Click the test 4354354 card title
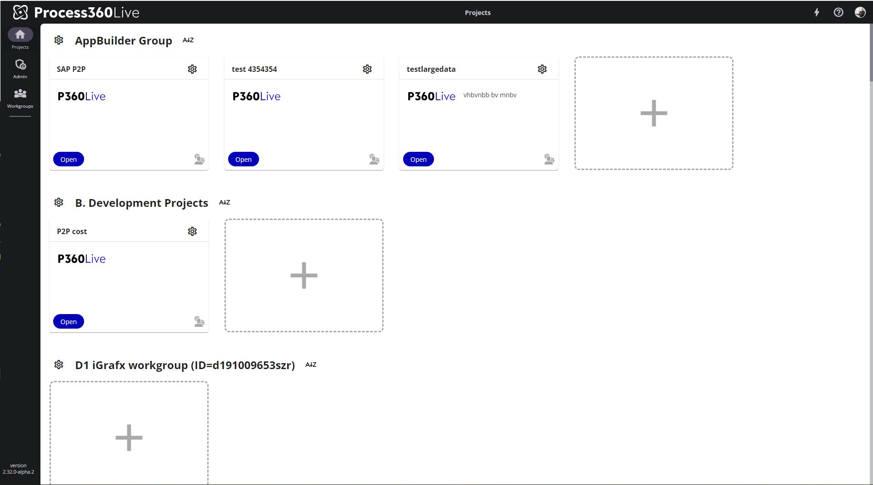Viewport: 873px width, 485px height. click(254, 69)
